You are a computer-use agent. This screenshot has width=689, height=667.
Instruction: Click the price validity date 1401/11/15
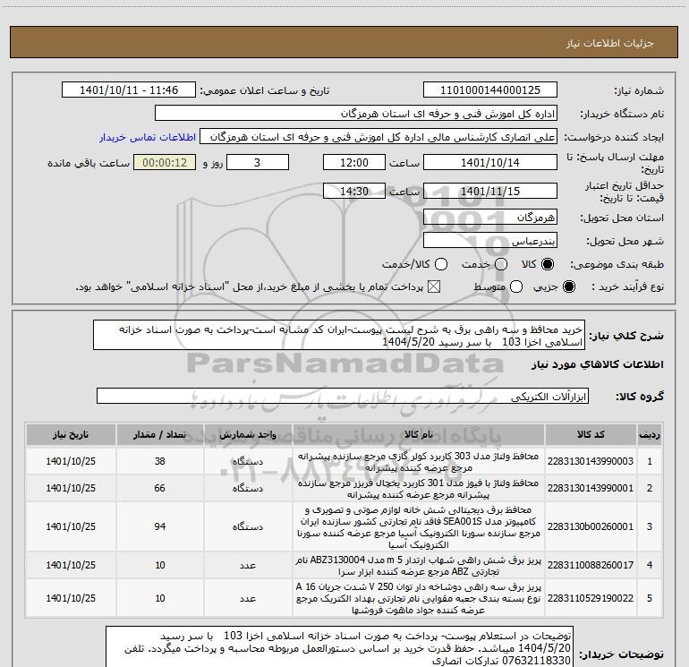tap(490, 191)
